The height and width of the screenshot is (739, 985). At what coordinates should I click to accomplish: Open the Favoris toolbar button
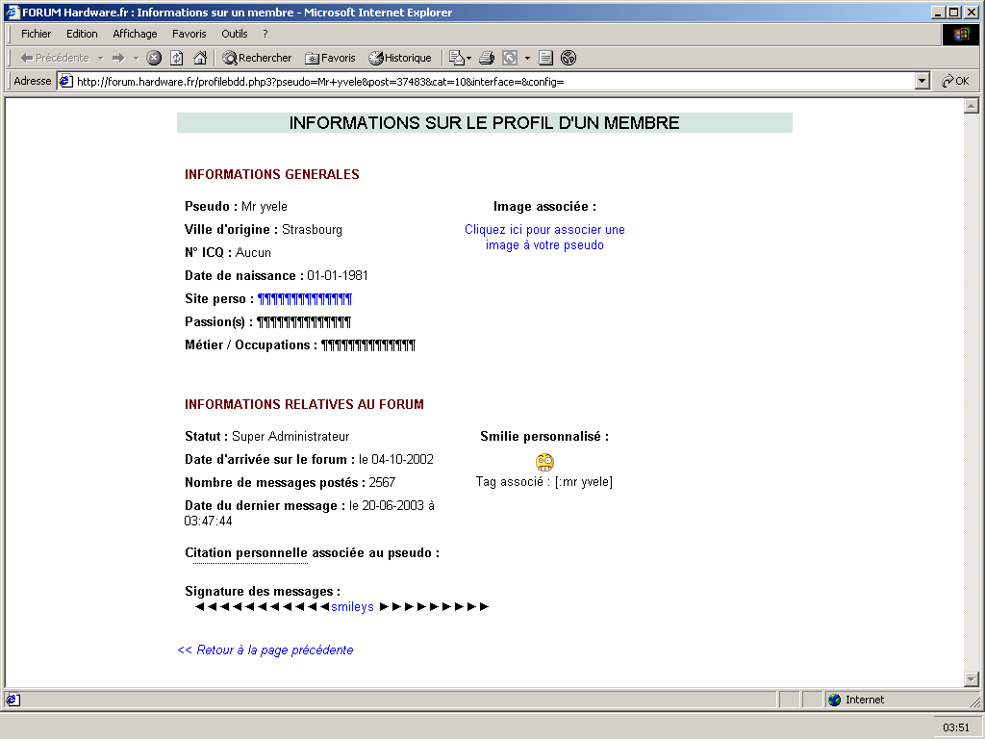(x=331, y=58)
